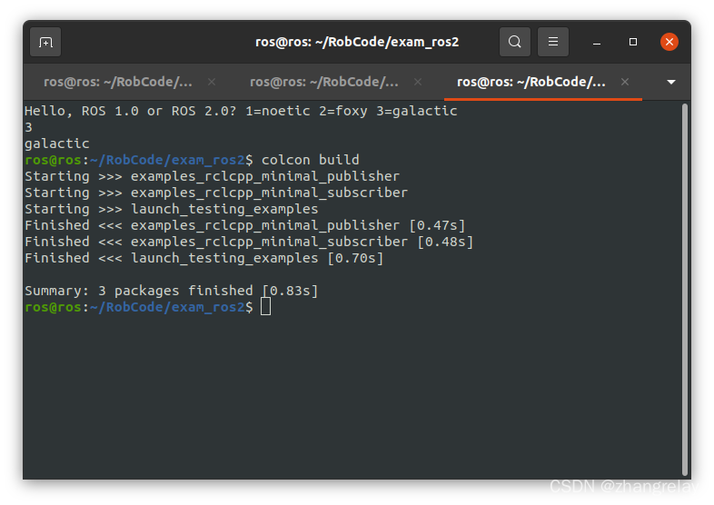The height and width of the screenshot is (505, 714).
Task: Click the typed '3' input line
Action: [x=29, y=127]
